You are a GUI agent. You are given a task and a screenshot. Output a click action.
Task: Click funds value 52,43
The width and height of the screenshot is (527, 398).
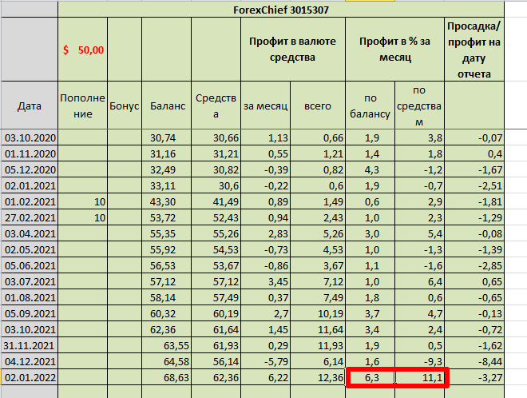(x=216, y=217)
